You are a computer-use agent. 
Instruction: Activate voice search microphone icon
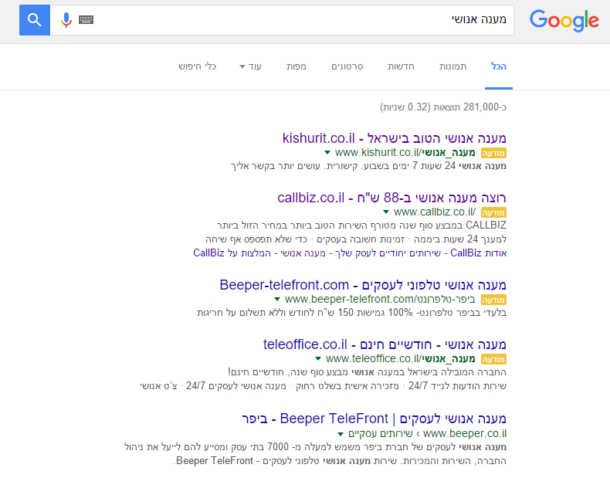(66, 20)
